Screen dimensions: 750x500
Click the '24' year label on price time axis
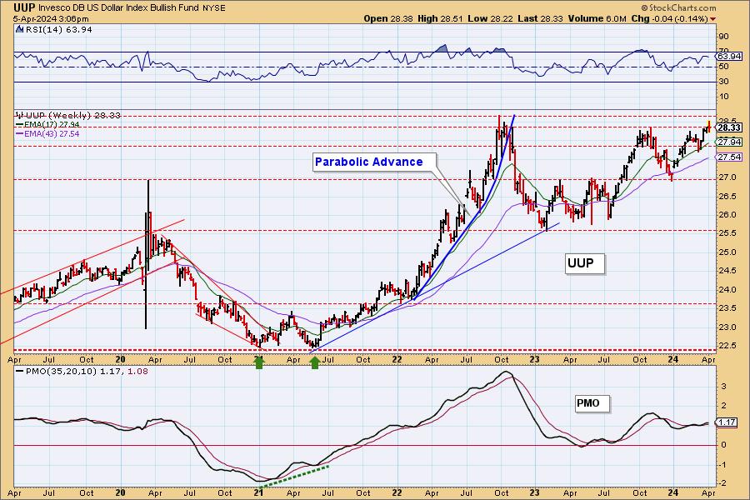click(673, 360)
